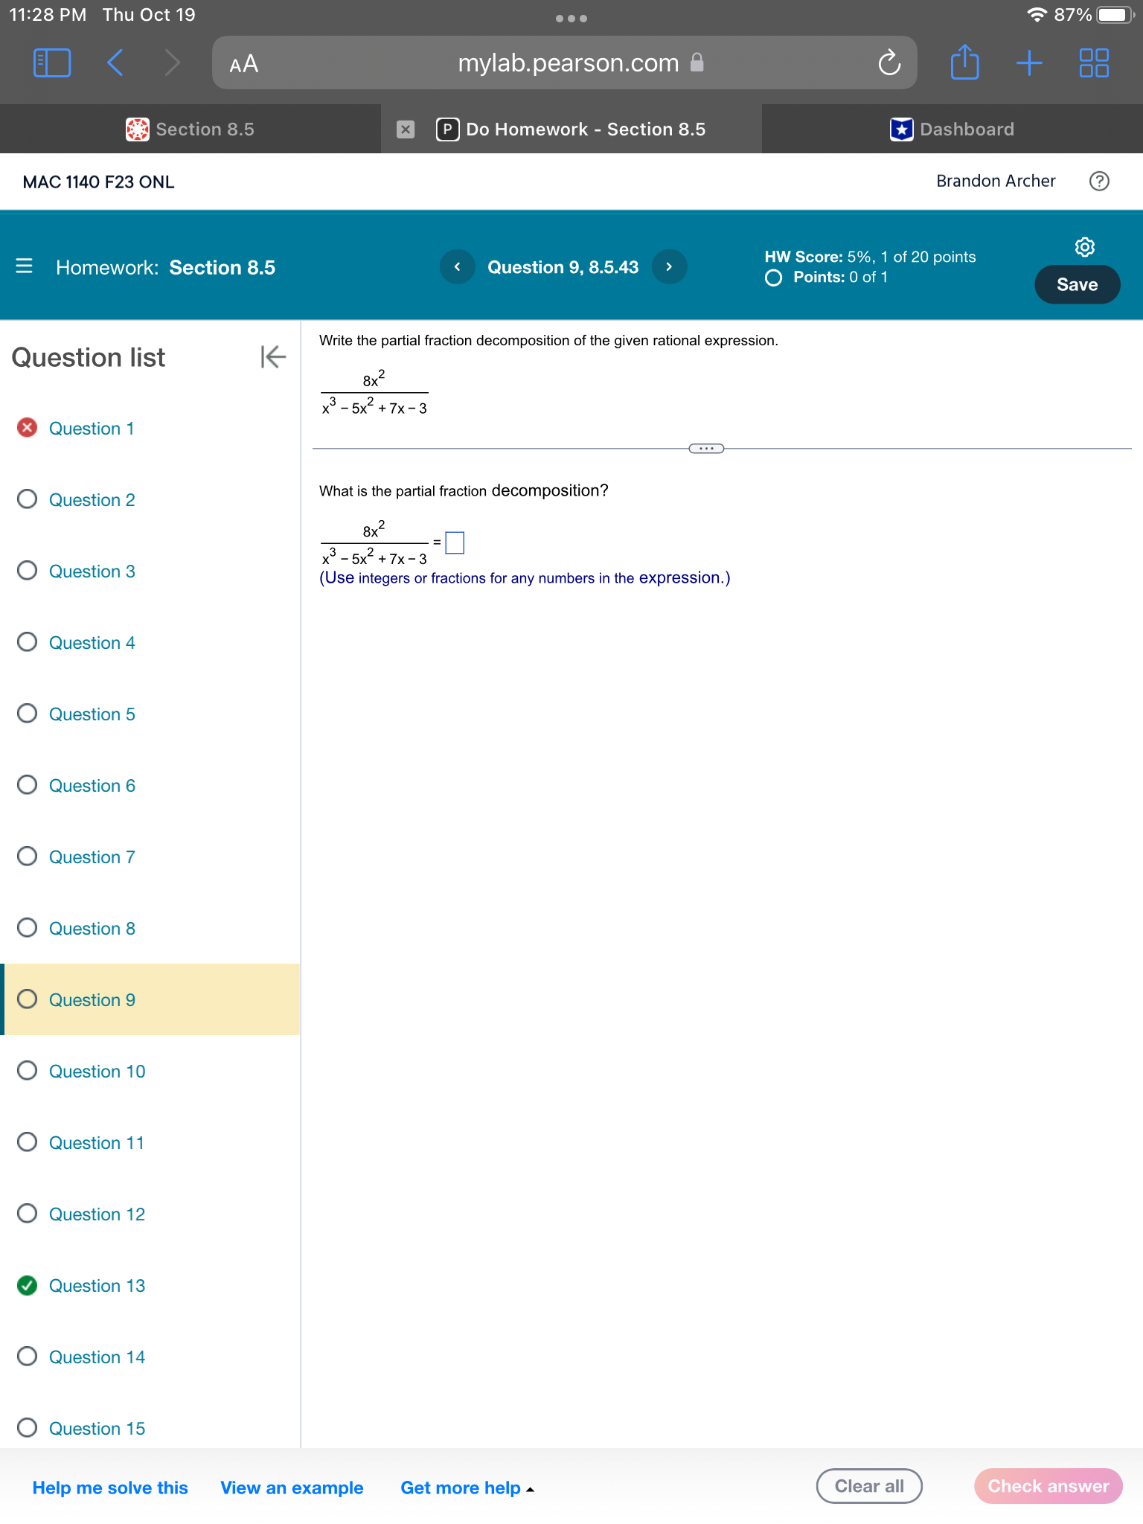1143x1524 pixels.
Task: Click the Clear all button
Action: coord(869,1486)
